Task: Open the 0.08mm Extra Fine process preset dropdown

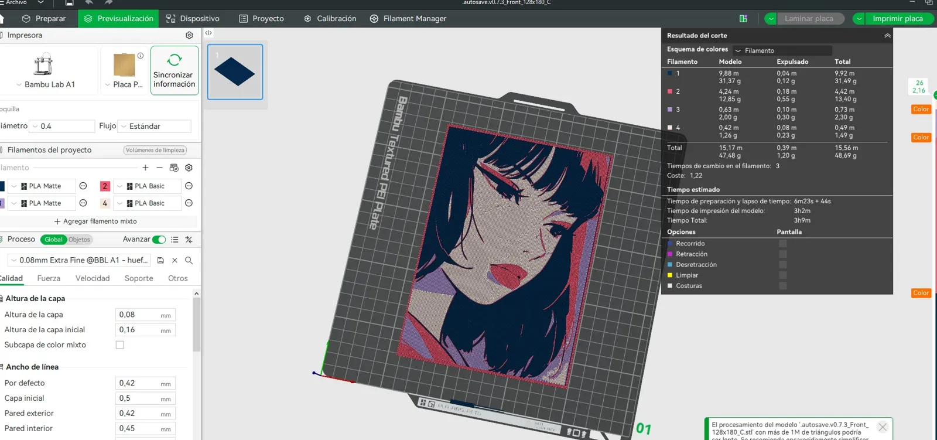Action: click(x=79, y=260)
